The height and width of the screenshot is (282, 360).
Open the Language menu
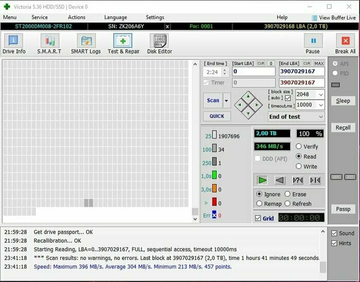(x=116, y=17)
